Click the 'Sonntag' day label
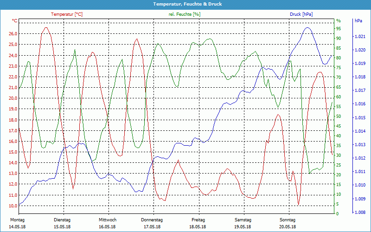 [288, 220]
